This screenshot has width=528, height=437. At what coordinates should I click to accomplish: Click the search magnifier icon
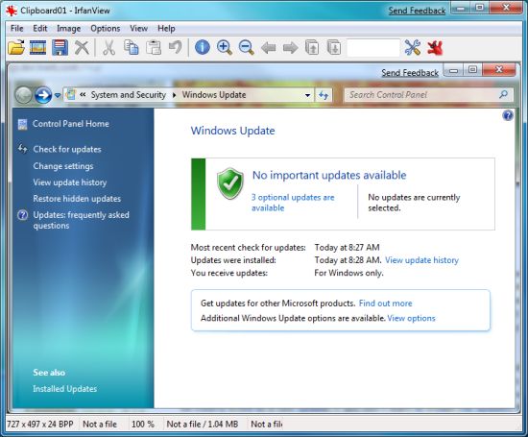click(x=504, y=95)
